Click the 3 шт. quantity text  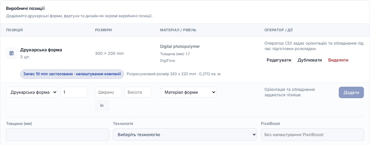coord(25,57)
